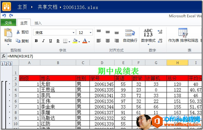The width and height of the screenshot is (203, 130).
Task: Undo the last action
Action: 4,16
